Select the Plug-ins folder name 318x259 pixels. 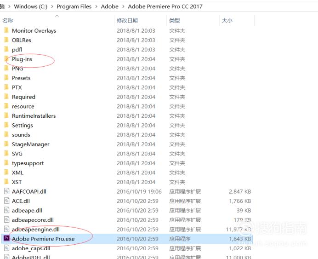point(22,59)
